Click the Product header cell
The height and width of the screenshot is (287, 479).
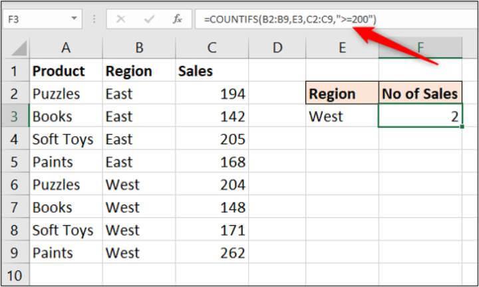66,71
